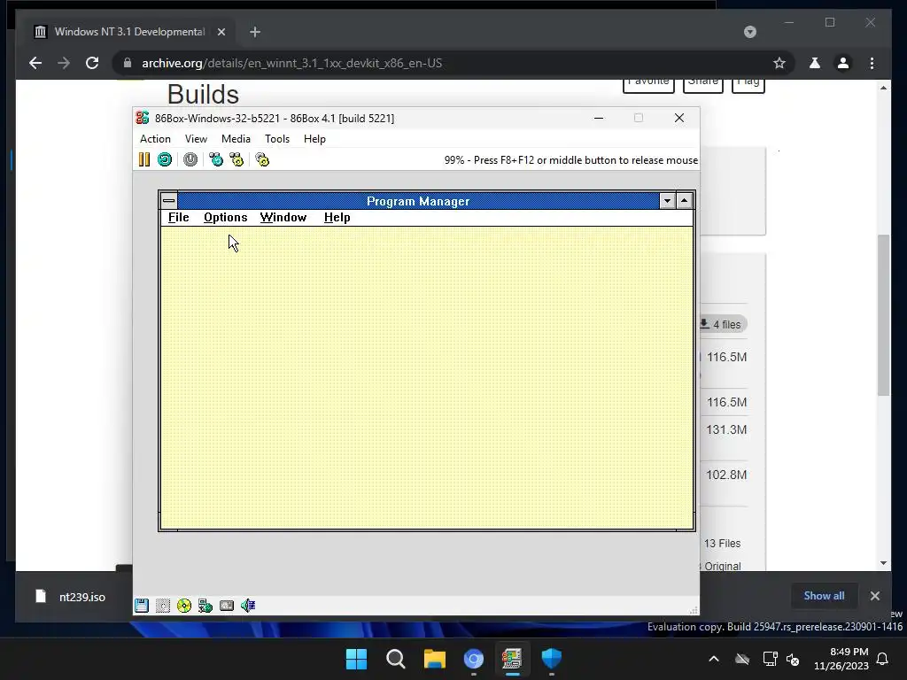
Task: Click Program Manager minimize down arrow
Action: tap(667, 201)
